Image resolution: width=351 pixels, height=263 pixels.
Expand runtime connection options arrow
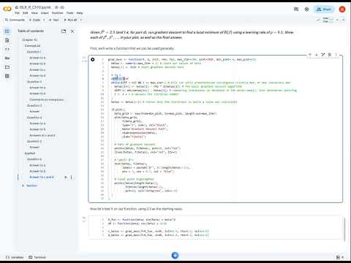pyautogui.click(x=337, y=20)
